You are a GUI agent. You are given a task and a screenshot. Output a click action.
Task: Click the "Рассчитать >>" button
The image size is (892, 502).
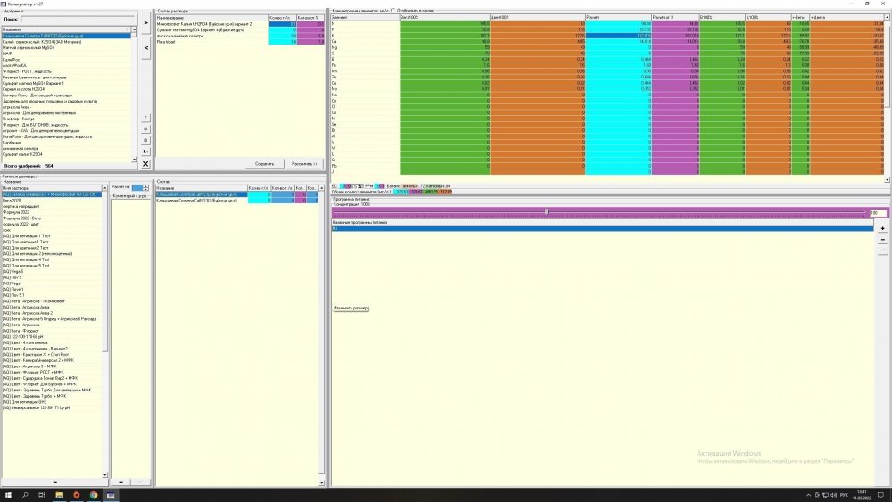[304, 164]
